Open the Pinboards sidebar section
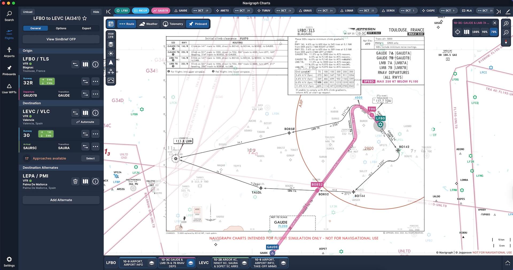513x270 pixels. tap(9, 70)
